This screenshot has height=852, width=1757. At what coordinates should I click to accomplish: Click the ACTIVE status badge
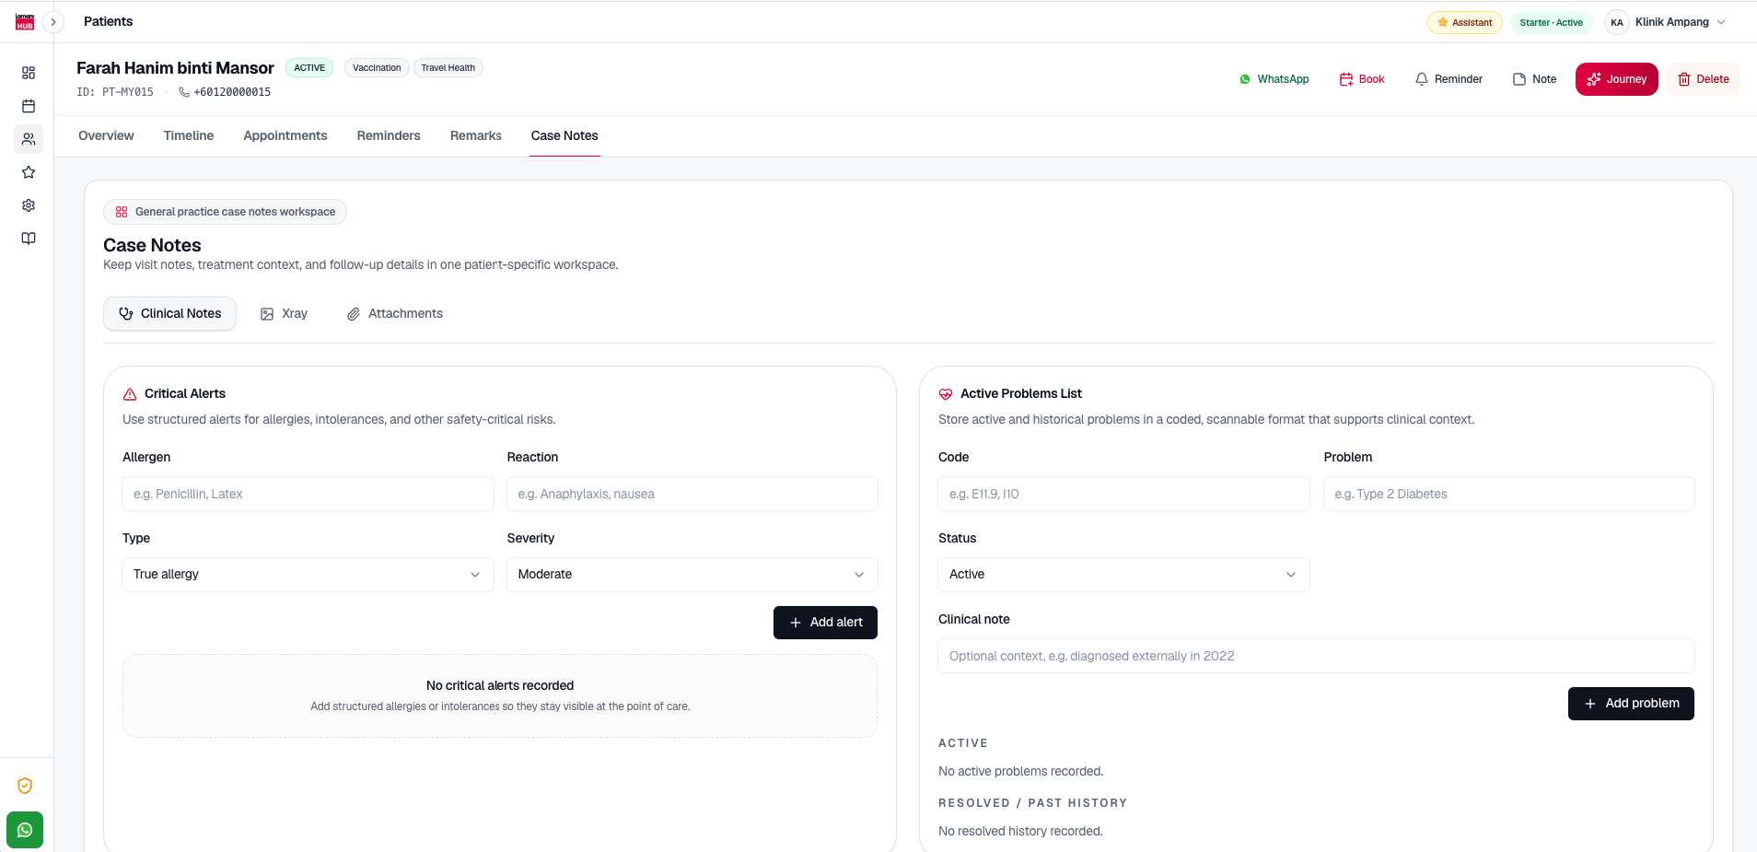point(309,67)
